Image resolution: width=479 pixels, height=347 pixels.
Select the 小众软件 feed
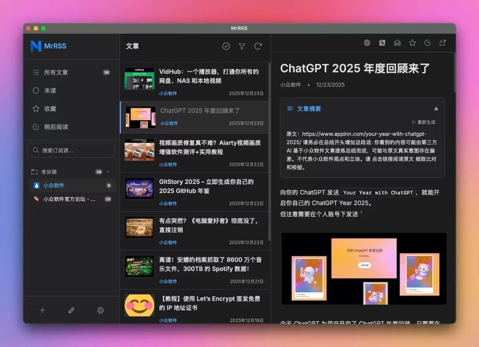tap(73, 185)
